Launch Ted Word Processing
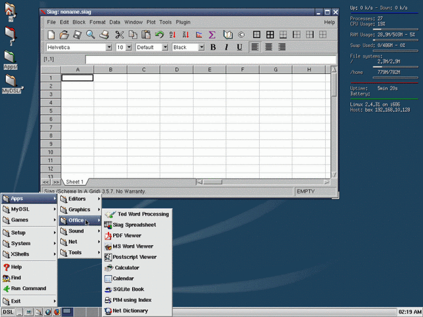The image size is (423, 317). 137,214
